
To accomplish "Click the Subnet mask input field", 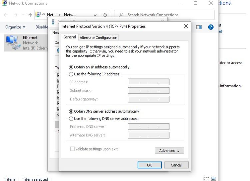I will coord(149,91).
